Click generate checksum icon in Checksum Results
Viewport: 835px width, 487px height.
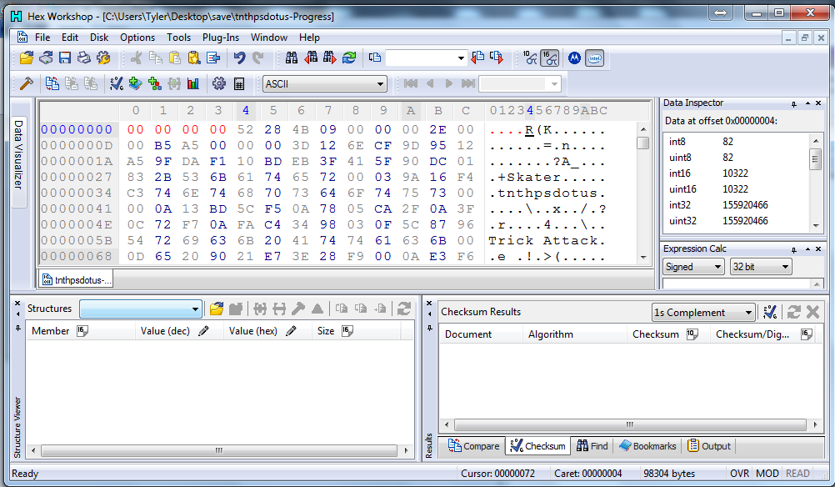coord(771,312)
